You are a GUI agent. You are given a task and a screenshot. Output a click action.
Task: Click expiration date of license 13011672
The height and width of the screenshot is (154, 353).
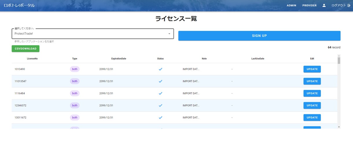[x=106, y=118]
